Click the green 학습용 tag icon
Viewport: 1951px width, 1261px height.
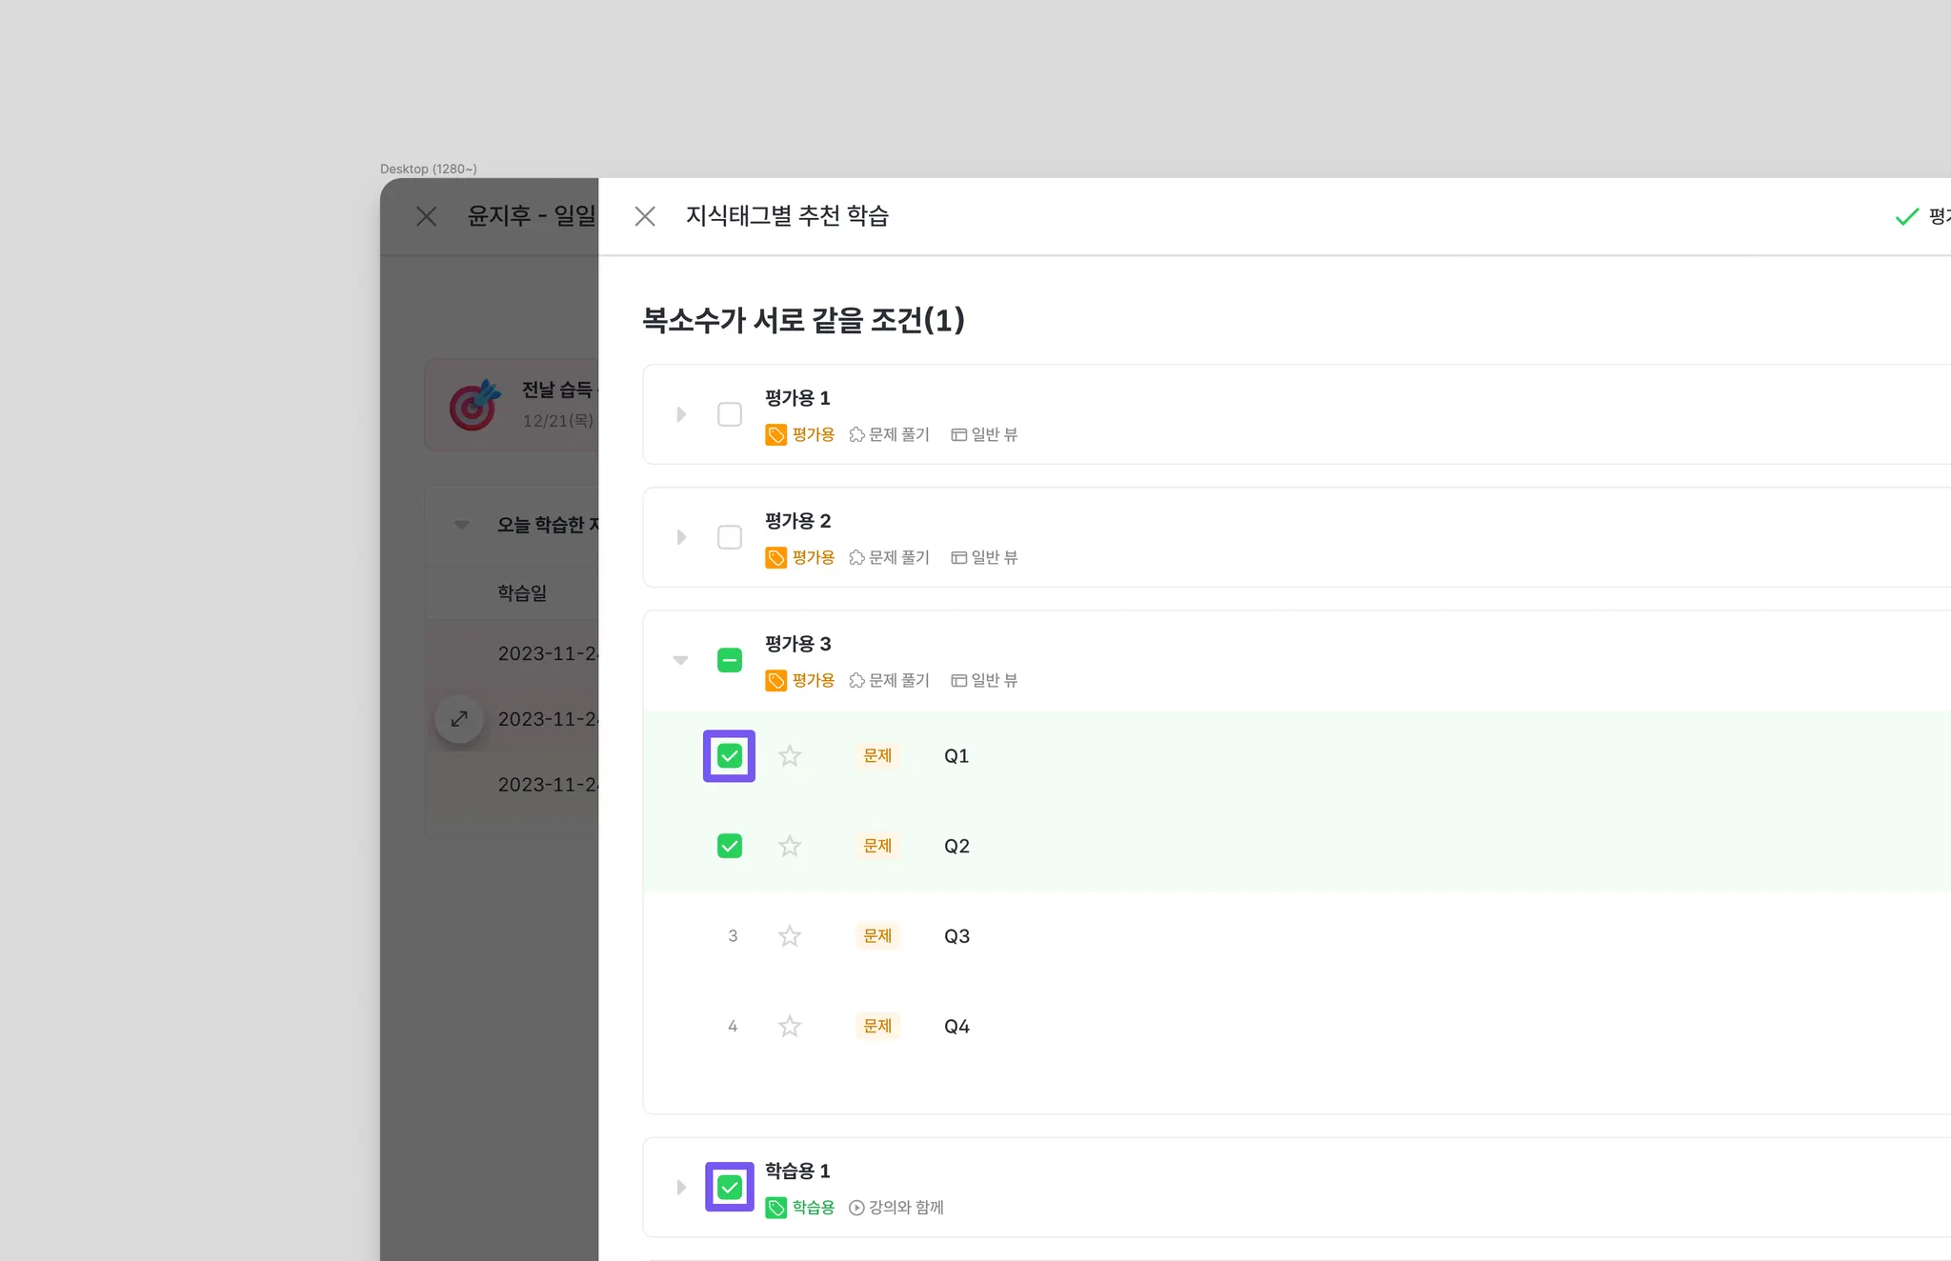(776, 1208)
